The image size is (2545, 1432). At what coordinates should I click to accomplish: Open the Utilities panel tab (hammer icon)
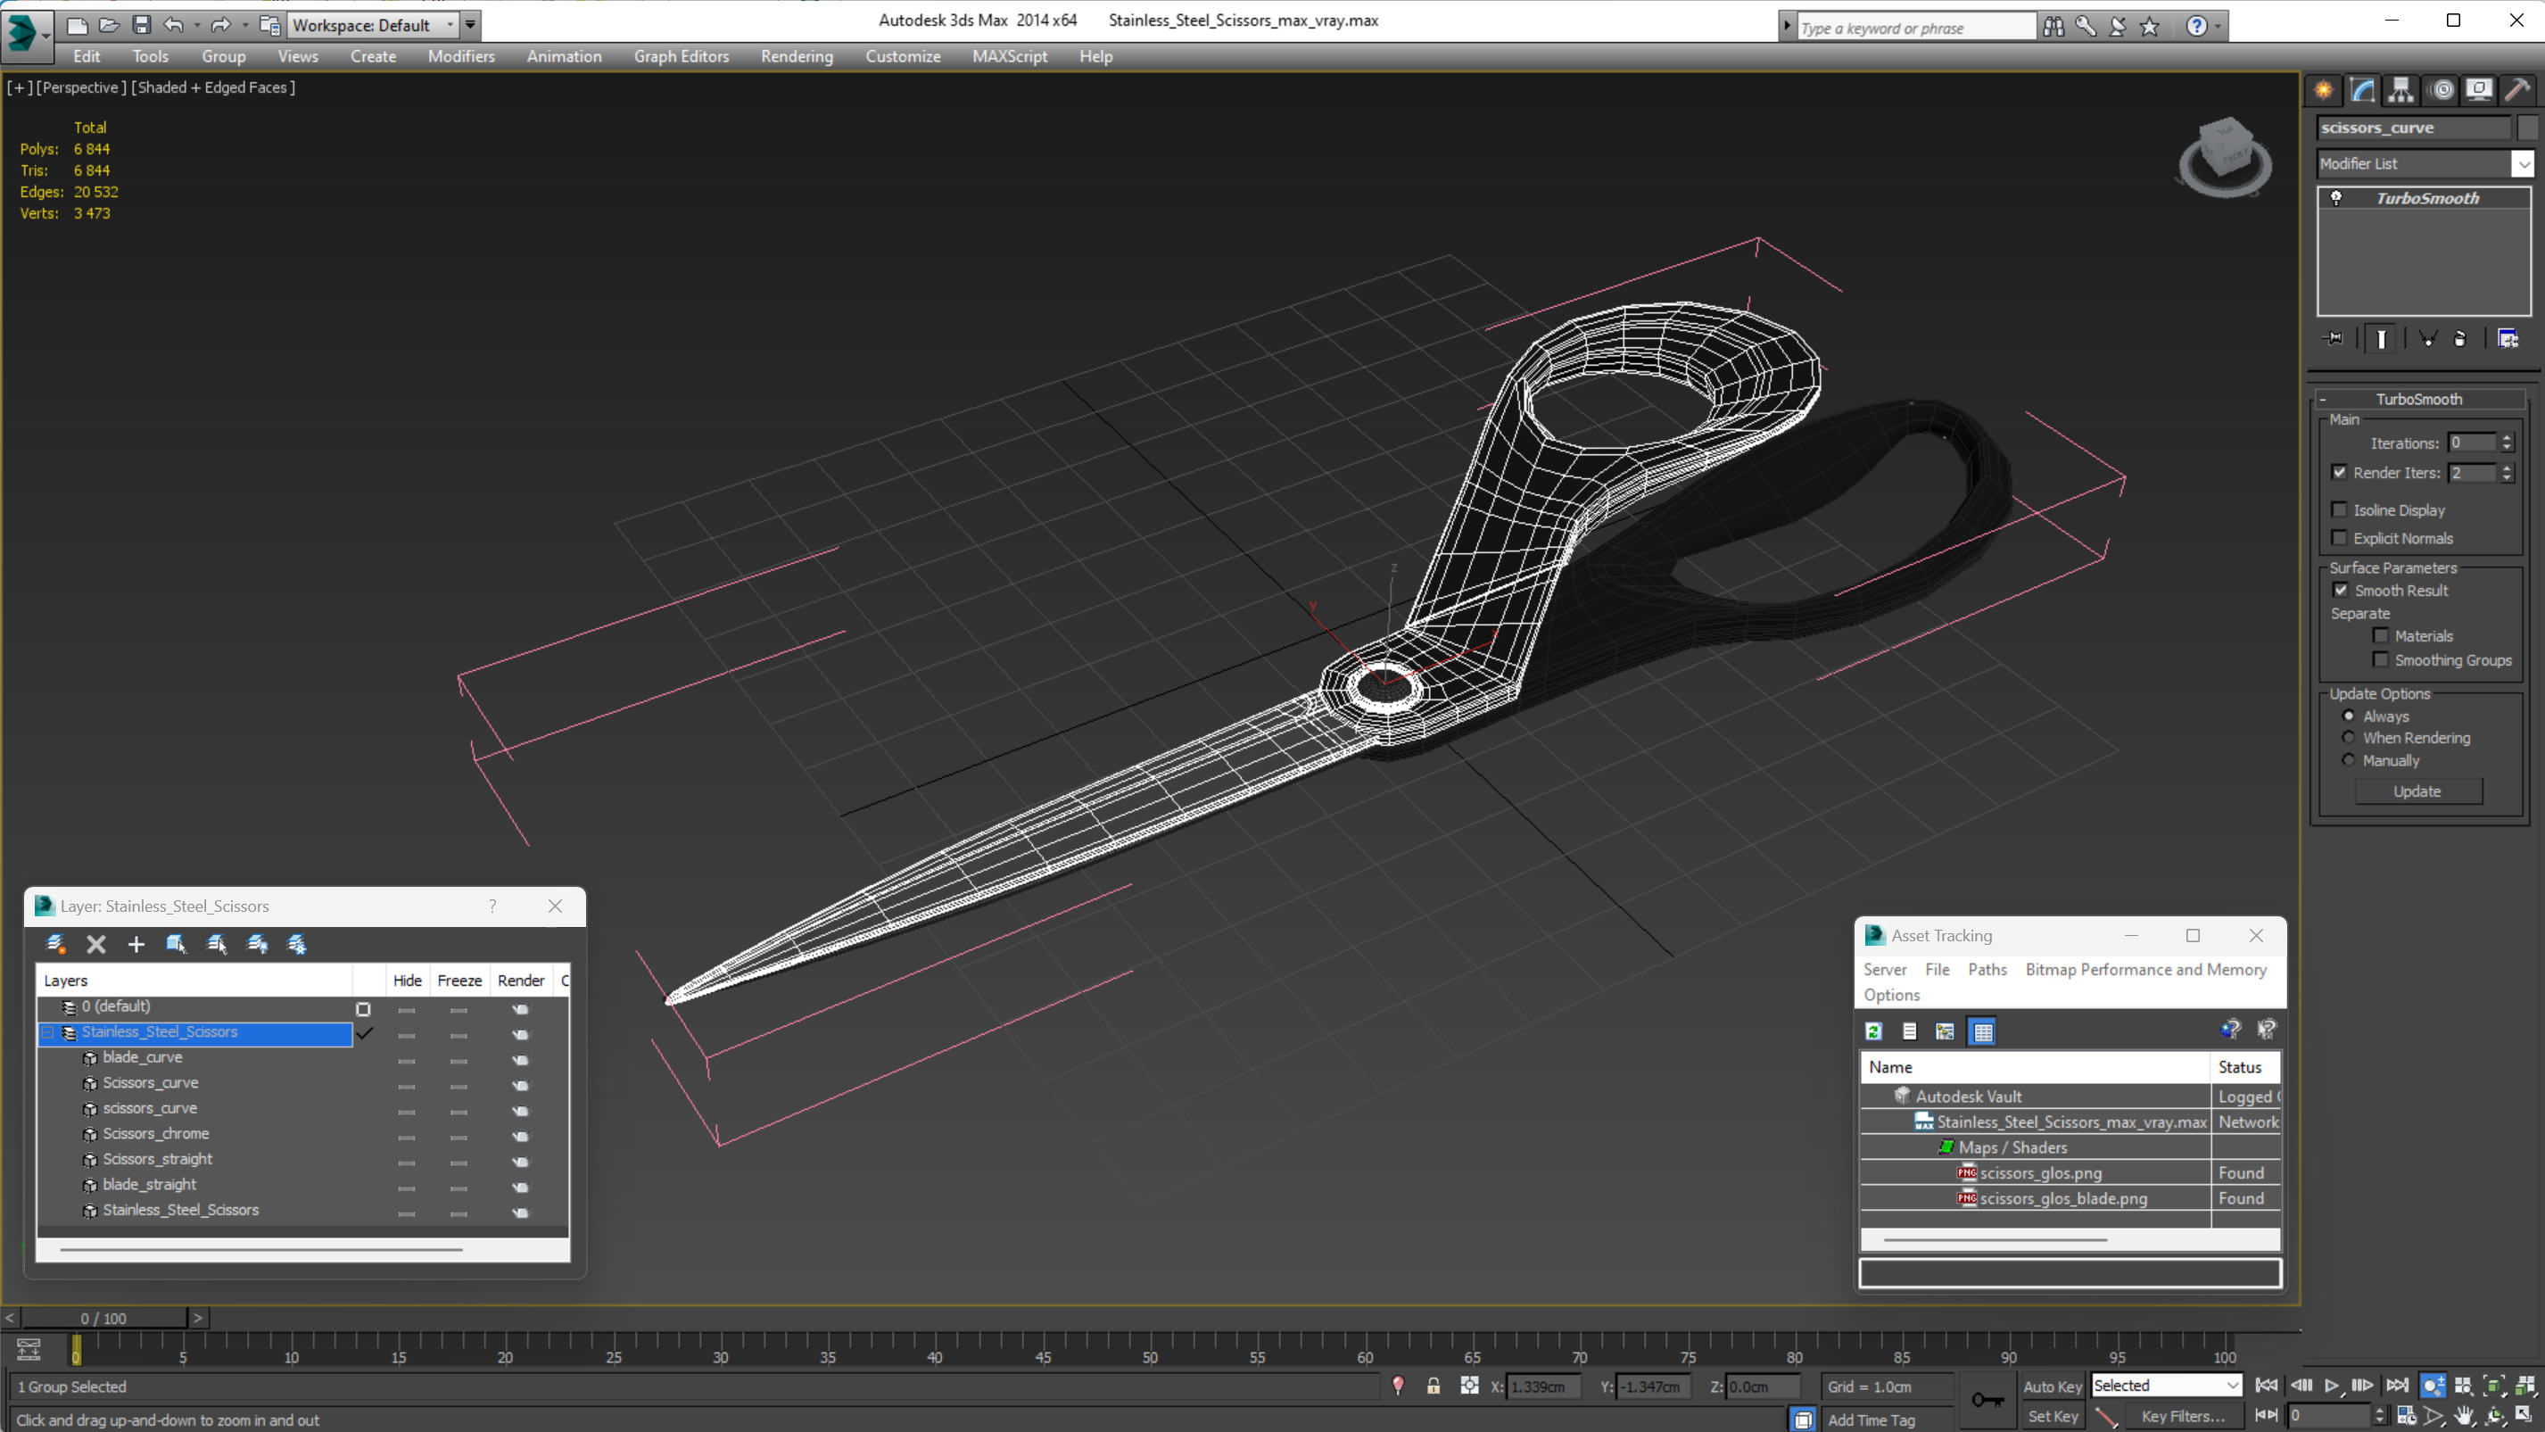(2516, 90)
